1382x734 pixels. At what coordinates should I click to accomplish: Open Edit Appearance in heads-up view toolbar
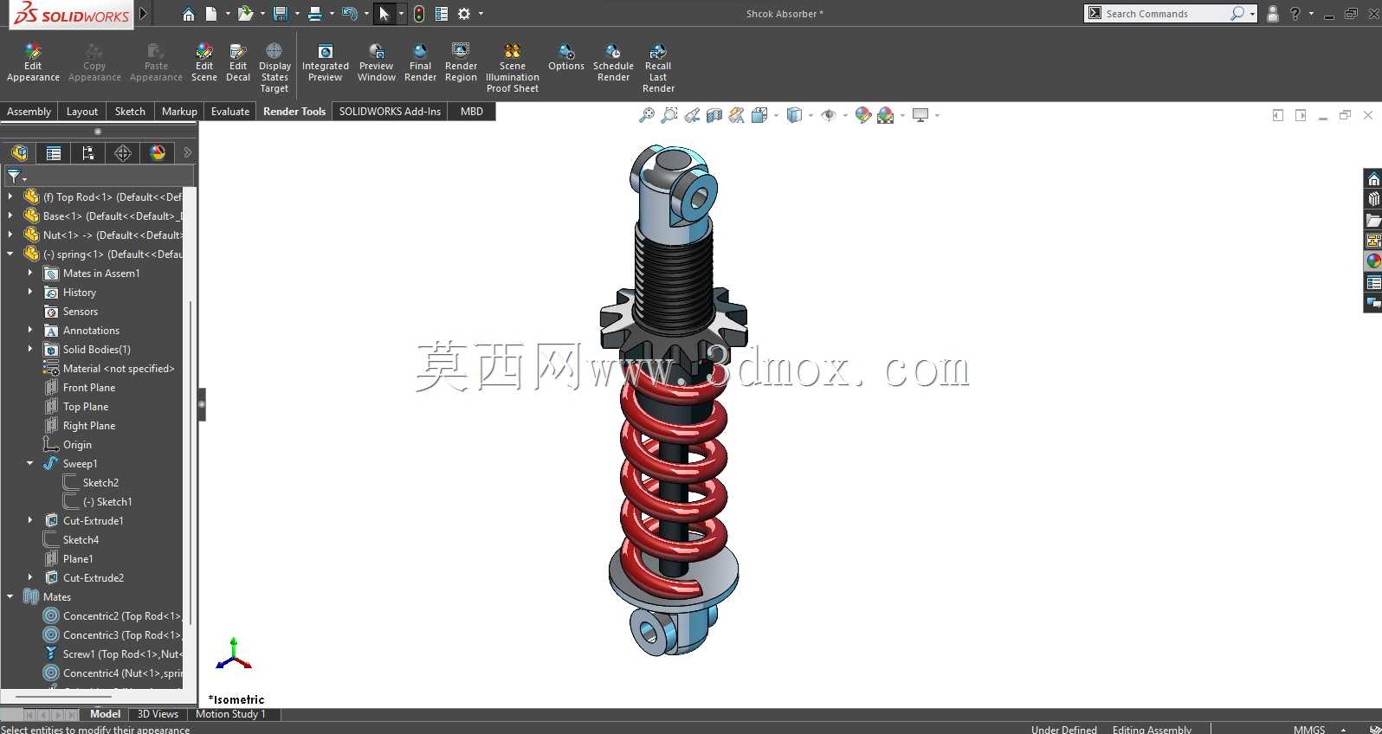tap(862, 115)
